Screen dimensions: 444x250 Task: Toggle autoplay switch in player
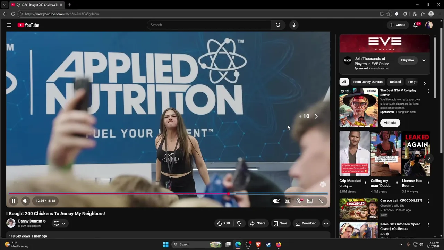276,201
